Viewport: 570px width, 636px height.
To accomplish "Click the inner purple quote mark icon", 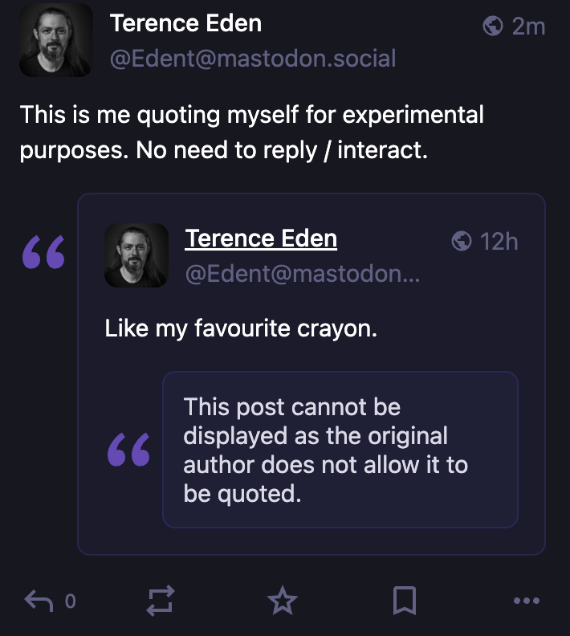I will coord(128,450).
